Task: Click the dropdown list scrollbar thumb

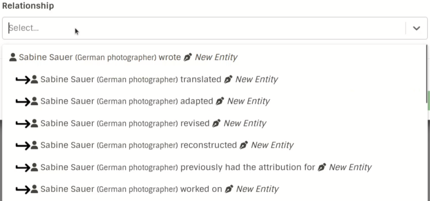Action: tap(427, 74)
